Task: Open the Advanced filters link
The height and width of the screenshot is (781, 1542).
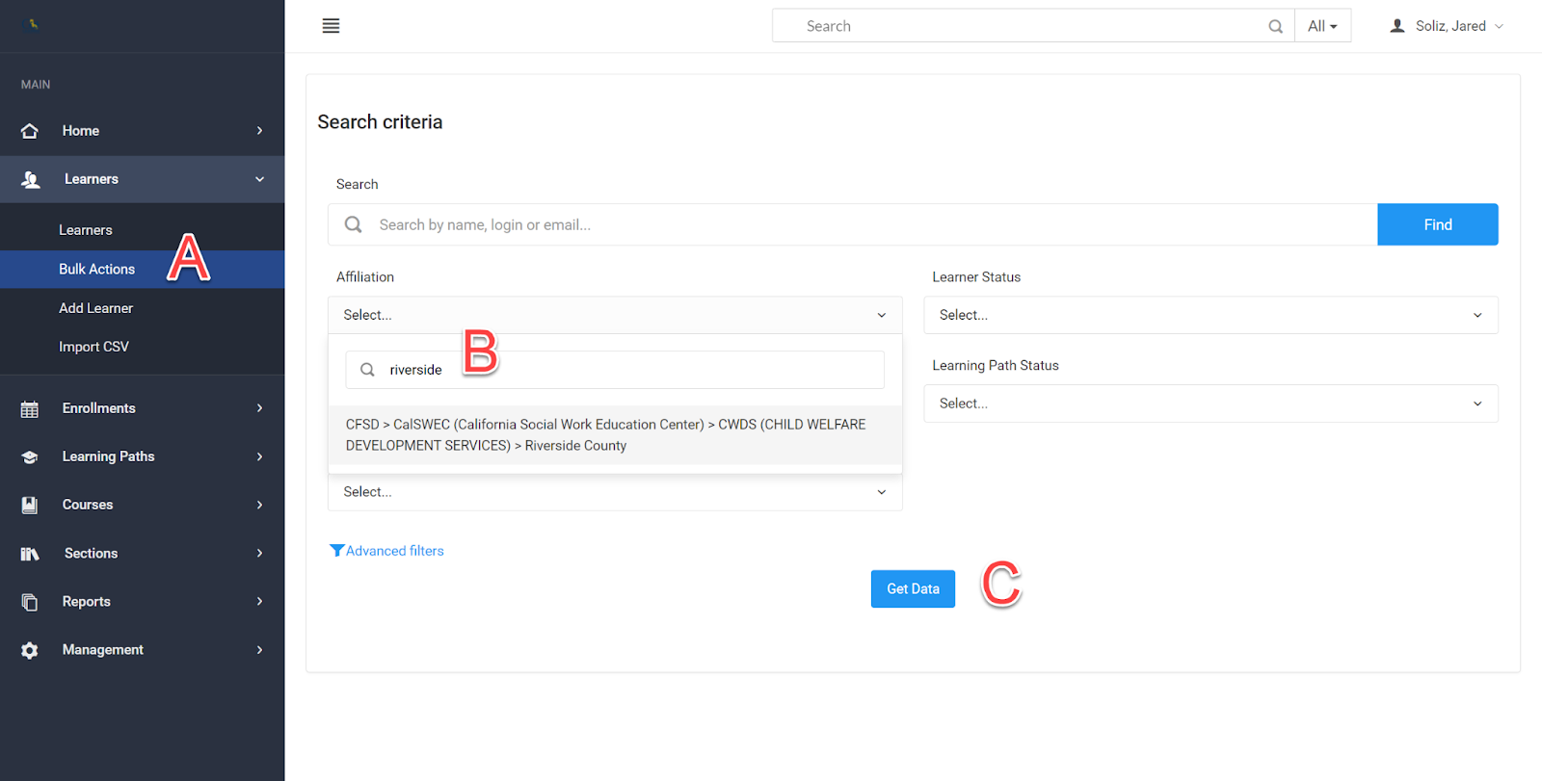Action: click(x=386, y=551)
